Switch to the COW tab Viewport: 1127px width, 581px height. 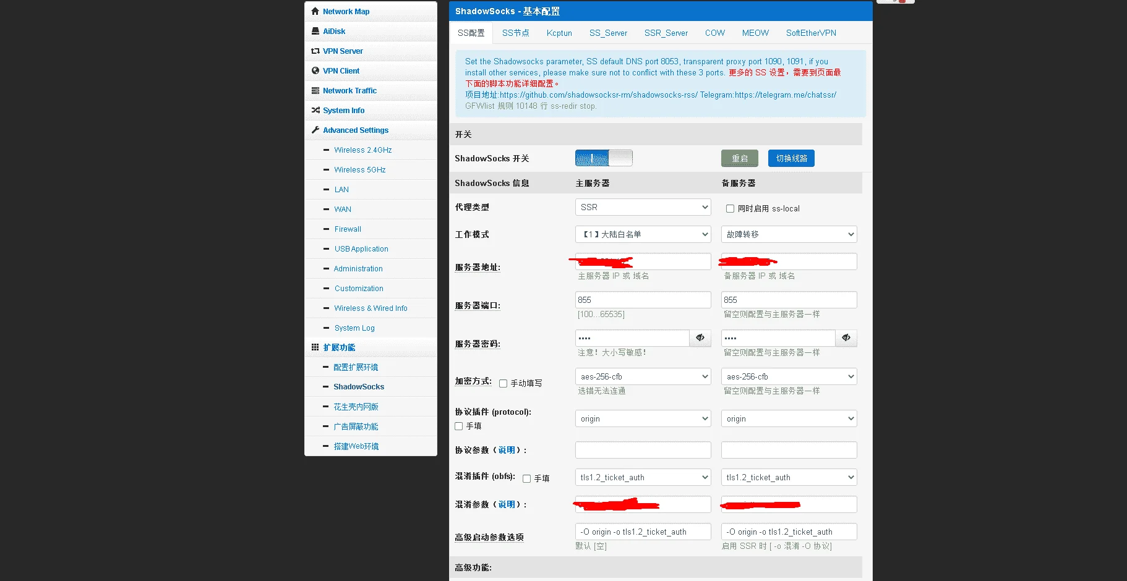(x=715, y=33)
